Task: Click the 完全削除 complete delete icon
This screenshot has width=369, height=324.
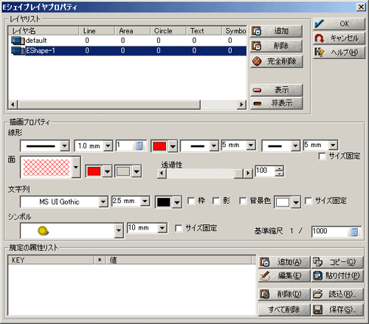Action: (257, 61)
